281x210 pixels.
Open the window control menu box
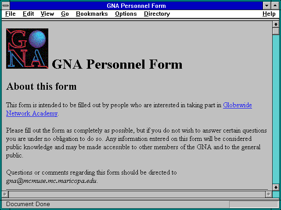[x=6, y=6]
